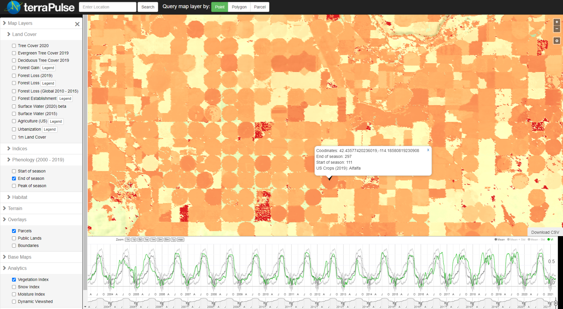Viewport: 563px width, 309px height.
Task: Enable Deciduous Tree Cover 2019 layer
Action: pos(14,60)
